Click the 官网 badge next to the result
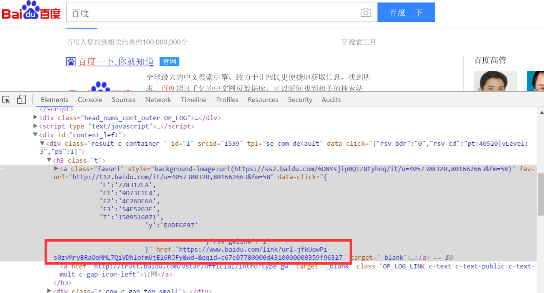Viewport: 544px width, 293px height. pyautogui.click(x=169, y=62)
